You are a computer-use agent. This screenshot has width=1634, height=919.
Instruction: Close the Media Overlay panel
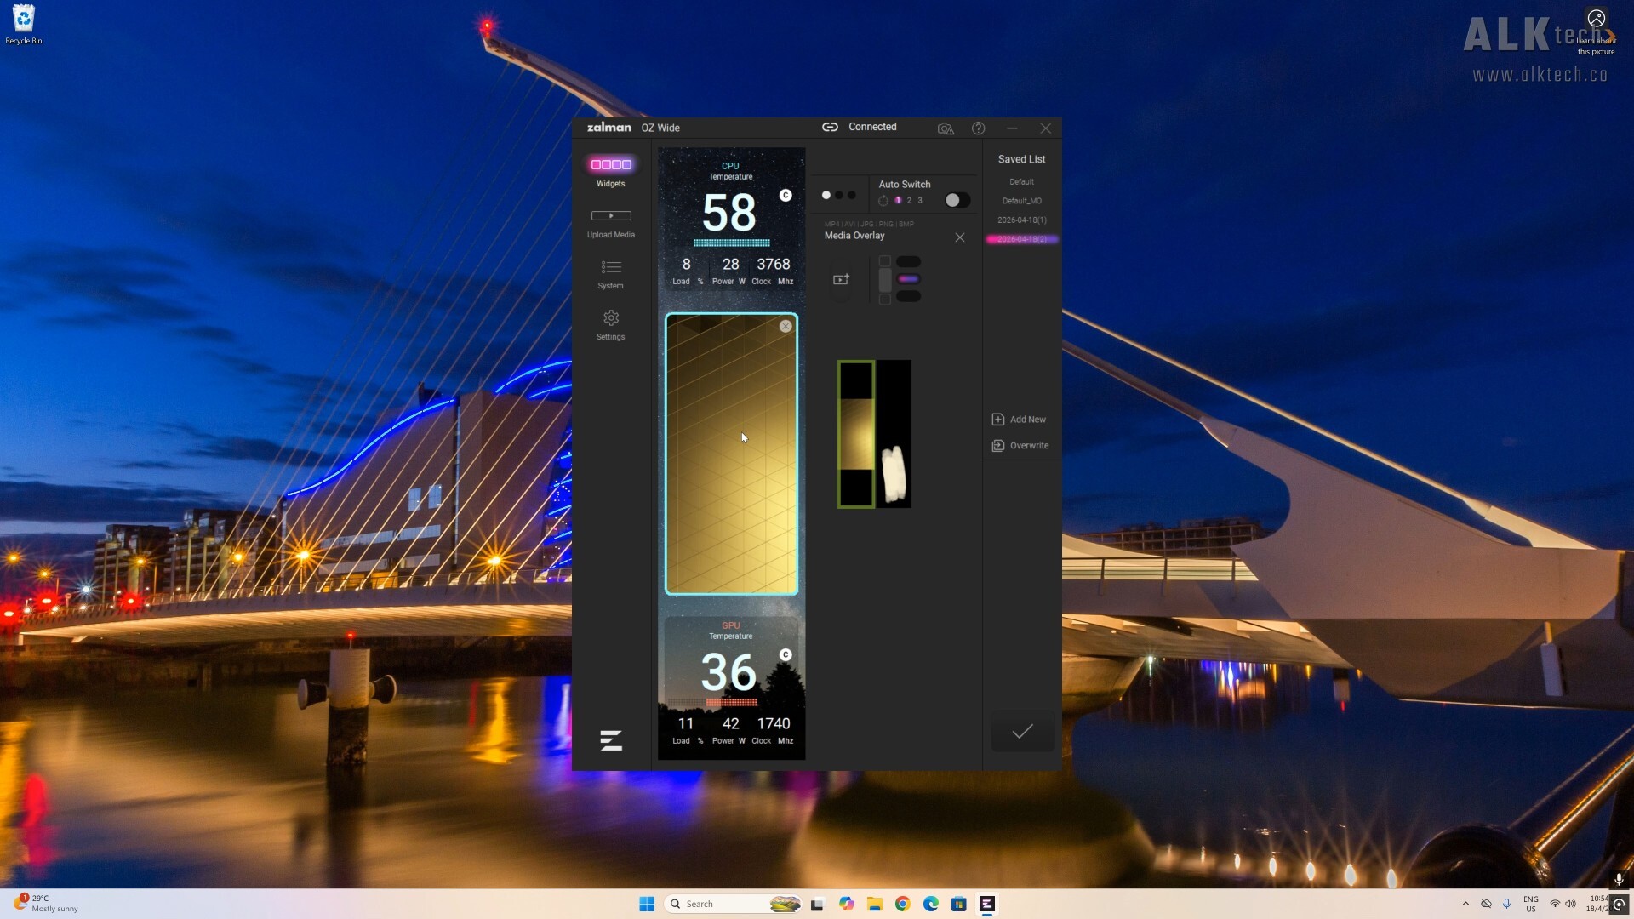pyautogui.click(x=960, y=237)
